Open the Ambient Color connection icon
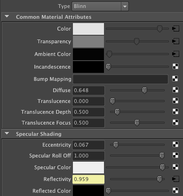 pyautogui.click(x=175, y=54)
